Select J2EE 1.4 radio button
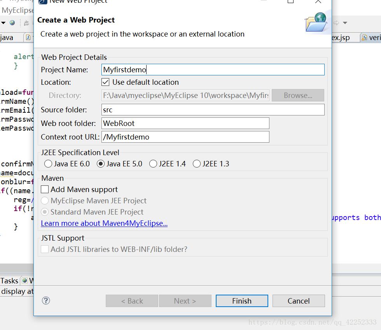Viewport: 381px width, 330px height. (153, 164)
